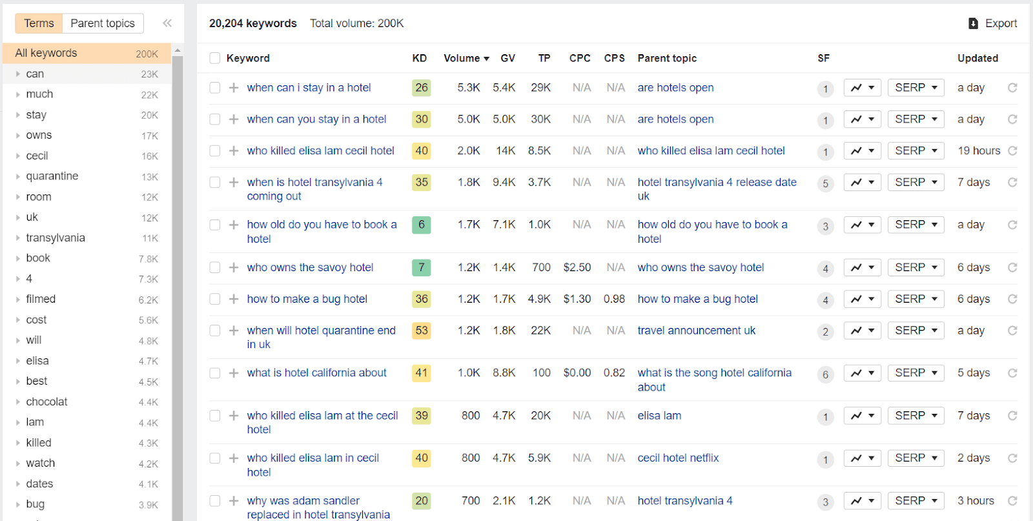Image resolution: width=1033 pixels, height=521 pixels.
Task: Check the 'when can you stay in a hotel' row
Action: 215,119
